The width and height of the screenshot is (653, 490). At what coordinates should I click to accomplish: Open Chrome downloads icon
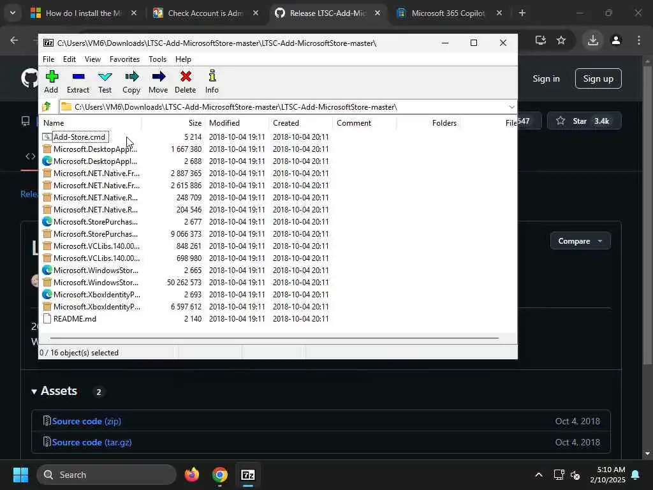pyautogui.click(x=593, y=40)
